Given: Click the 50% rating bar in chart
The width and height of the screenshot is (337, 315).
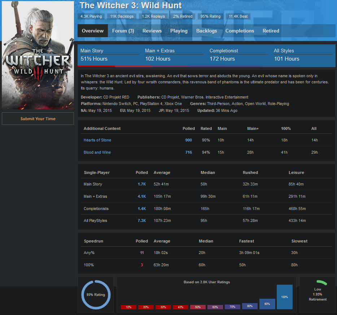Looking at the screenshot, I should (x=198, y=307).
